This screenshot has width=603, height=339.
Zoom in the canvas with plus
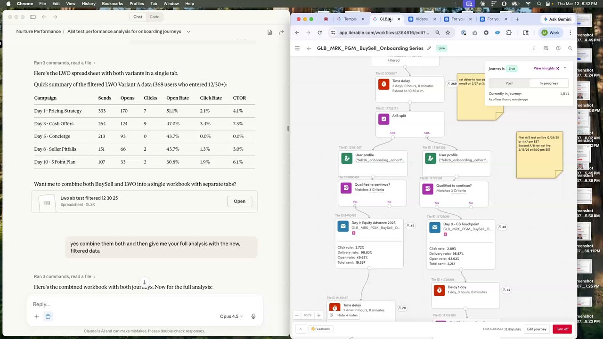coord(319,315)
